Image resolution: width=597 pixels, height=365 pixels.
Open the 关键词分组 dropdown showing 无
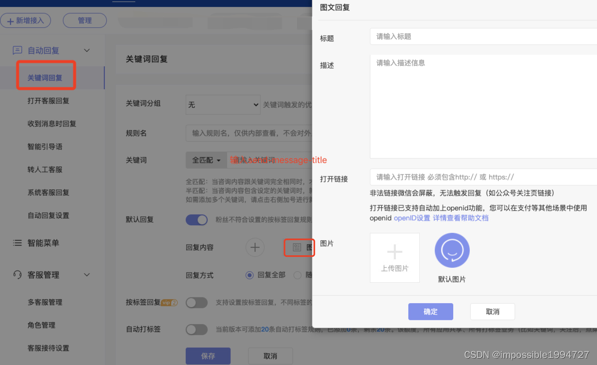(223, 105)
